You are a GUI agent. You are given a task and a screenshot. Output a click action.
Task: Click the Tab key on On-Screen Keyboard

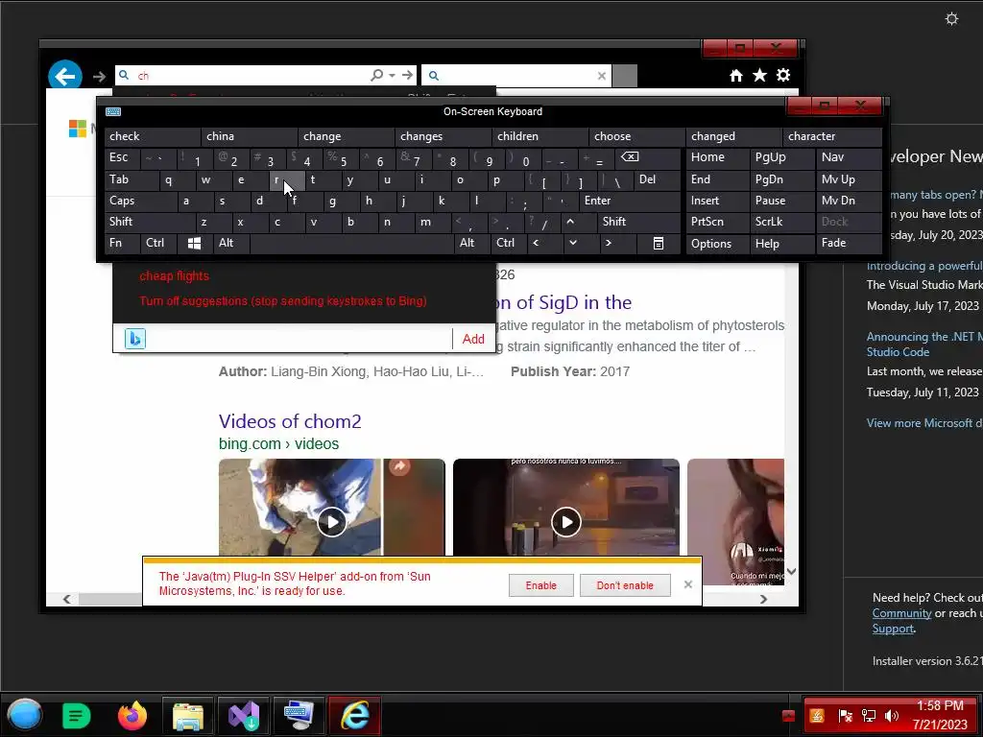click(131, 179)
